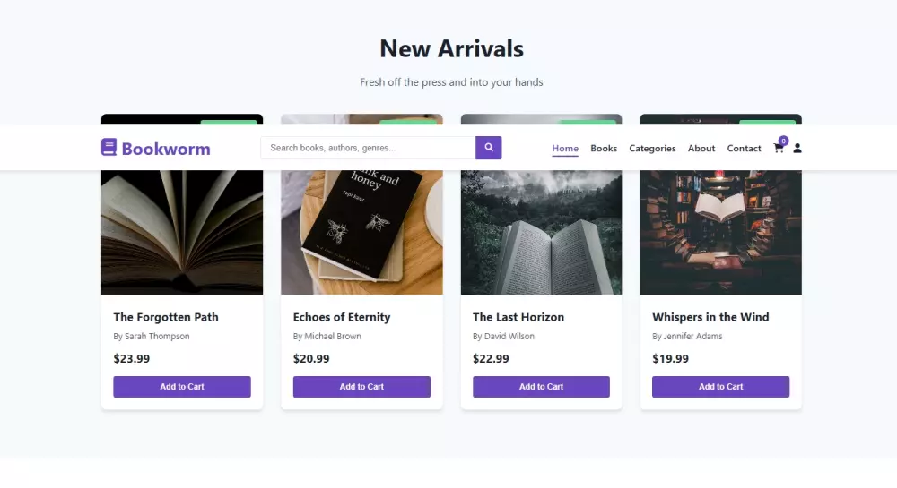Viewport: 897px width, 488px height.
Task: Open the About page link
Action: point(701,149)
